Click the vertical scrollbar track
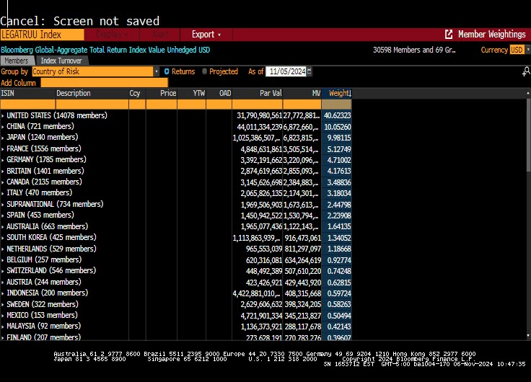Screen dimensions: 531x382 (528, 214)
